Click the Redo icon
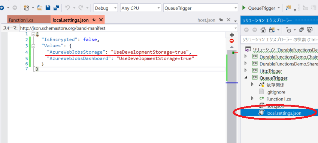The image size is (318, 143). pos(81,8)
